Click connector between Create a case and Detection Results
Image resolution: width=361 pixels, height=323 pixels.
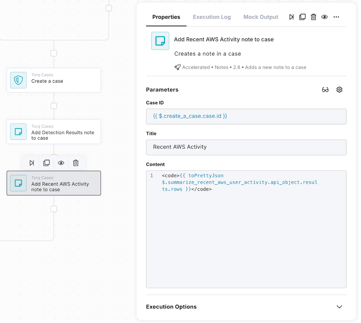click(x=54, y=106)
